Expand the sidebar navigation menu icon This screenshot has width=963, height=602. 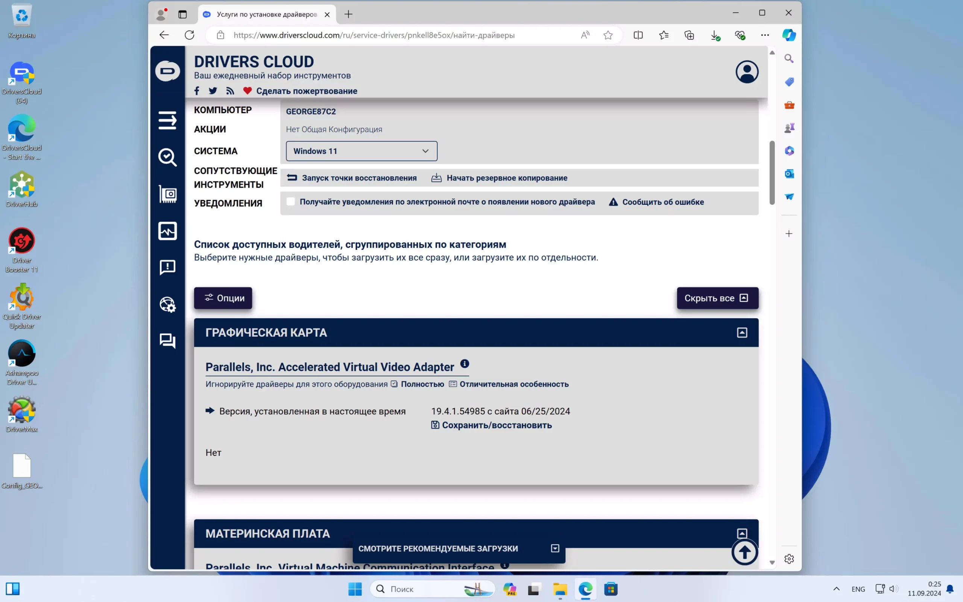tap(167, 120)
